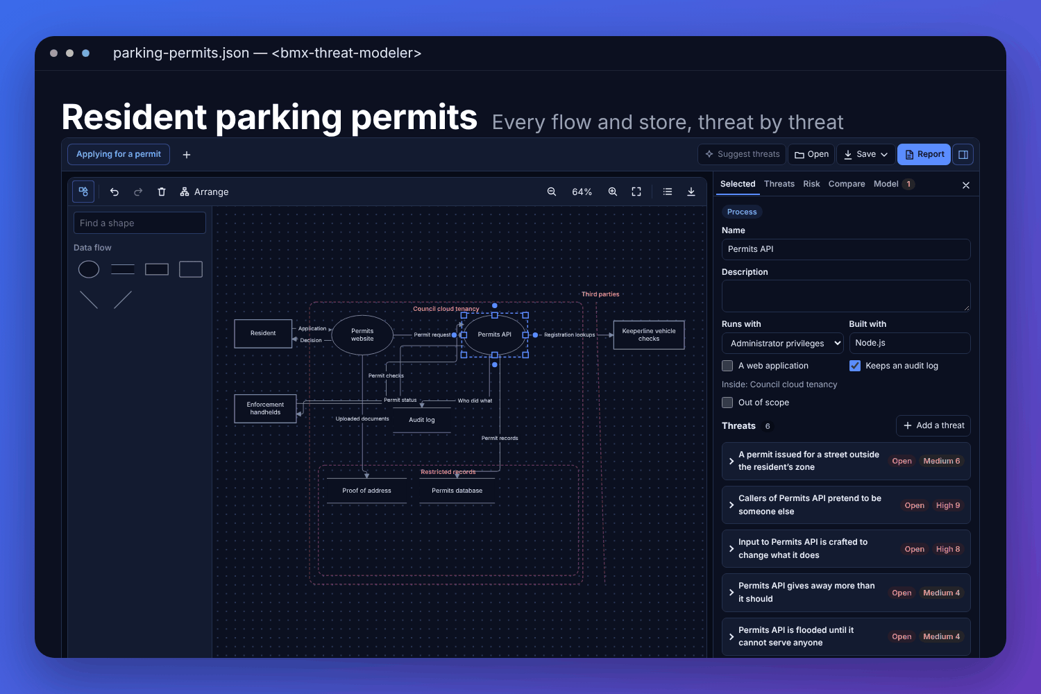This screenshot has width=1041, height=694.
Task: Click 'Suggest threats' button
Action: click(742, 155)
